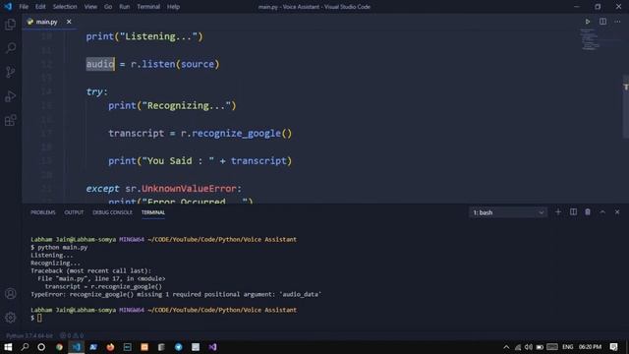Open the Help menu
Screen dimensions: 629x354
(173, 7)
